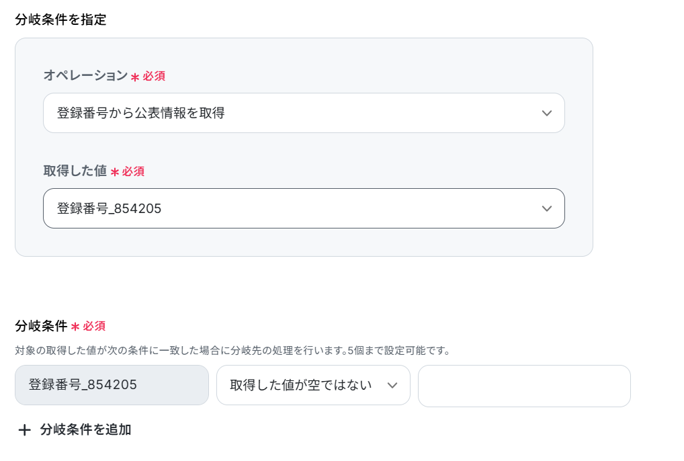
Task: Click the 取得した値 field label
Action: click(75, 171)
